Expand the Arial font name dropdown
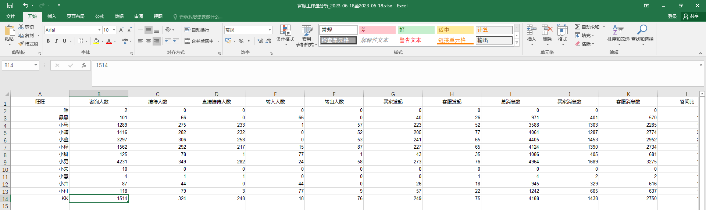 coord(99,30)
